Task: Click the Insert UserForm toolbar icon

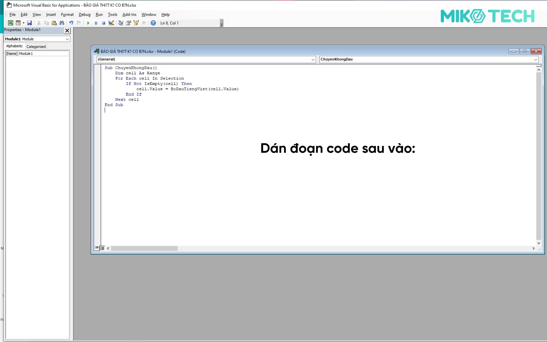Action: 18,23
